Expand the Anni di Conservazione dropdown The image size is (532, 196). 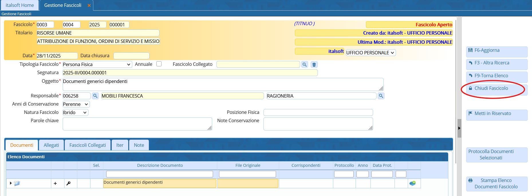(x=76, y=104)
